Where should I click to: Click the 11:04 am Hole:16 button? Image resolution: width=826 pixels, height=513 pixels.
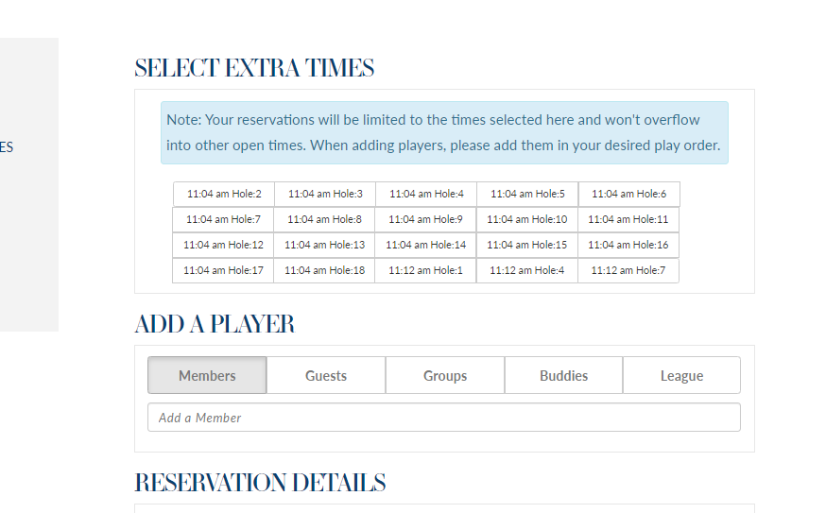(x=628, y=245)
